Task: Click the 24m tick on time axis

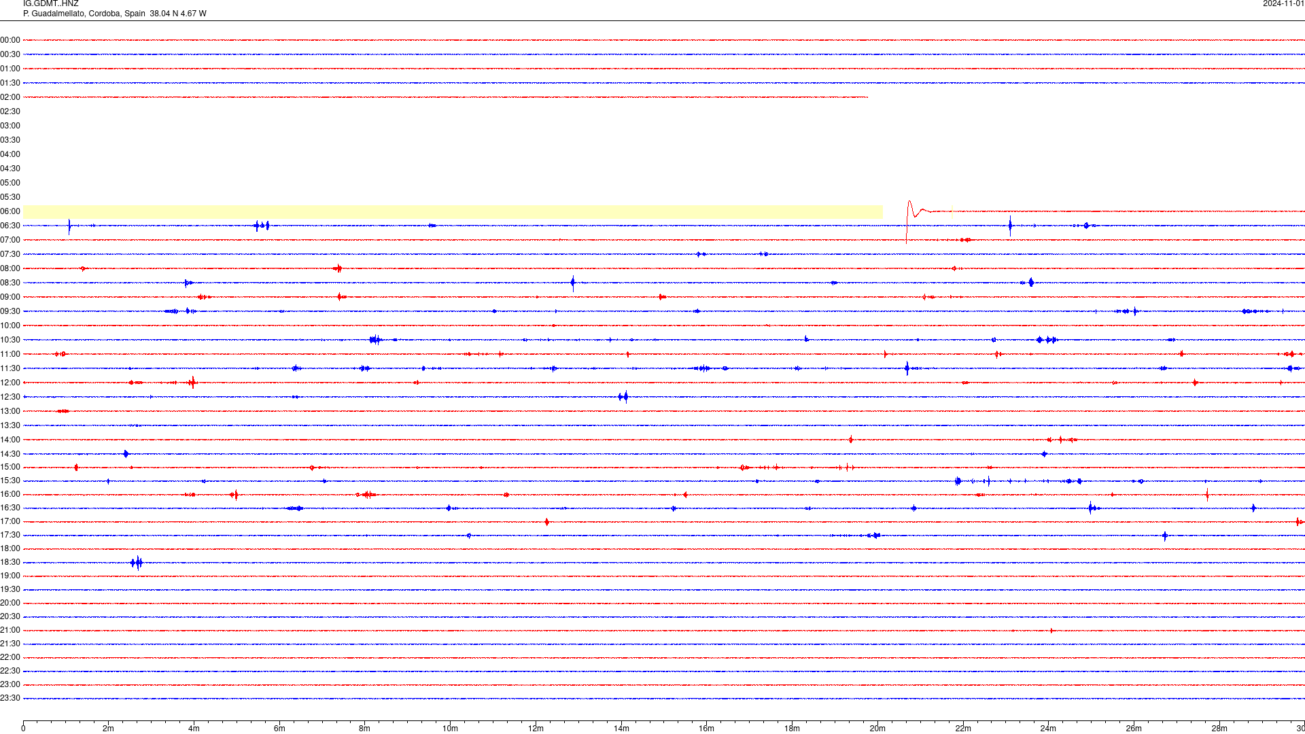Action: (x=1048, y=728)
